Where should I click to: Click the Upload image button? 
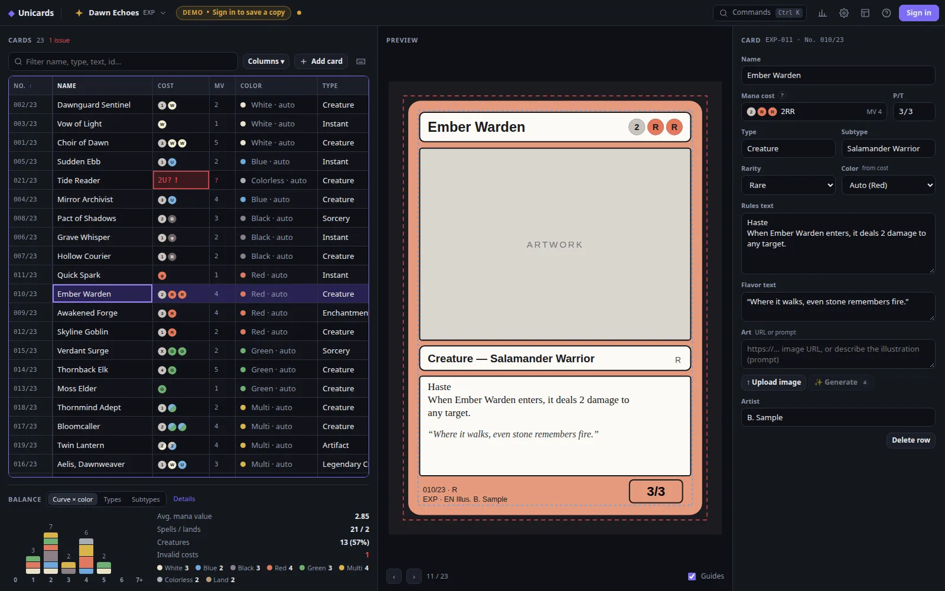[x=774, y=382]
